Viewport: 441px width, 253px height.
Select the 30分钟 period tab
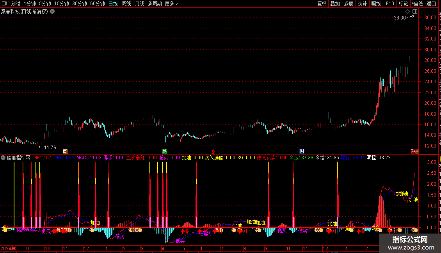[x=80, y=4]
